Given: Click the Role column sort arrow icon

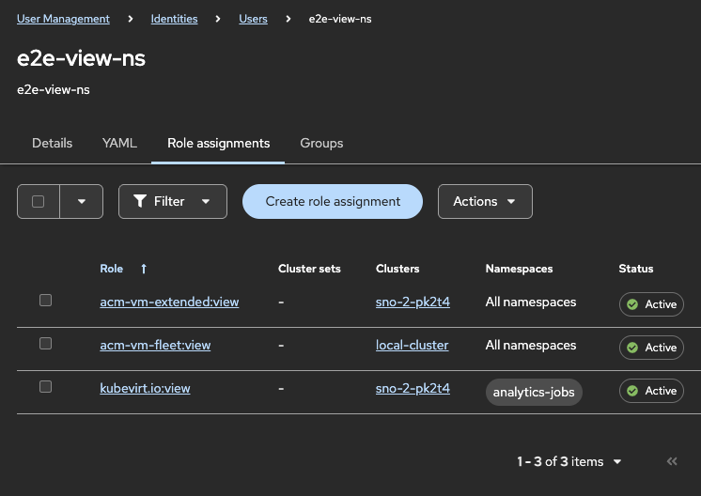Looking at the screenshot, I should click(x=144, y=269).
